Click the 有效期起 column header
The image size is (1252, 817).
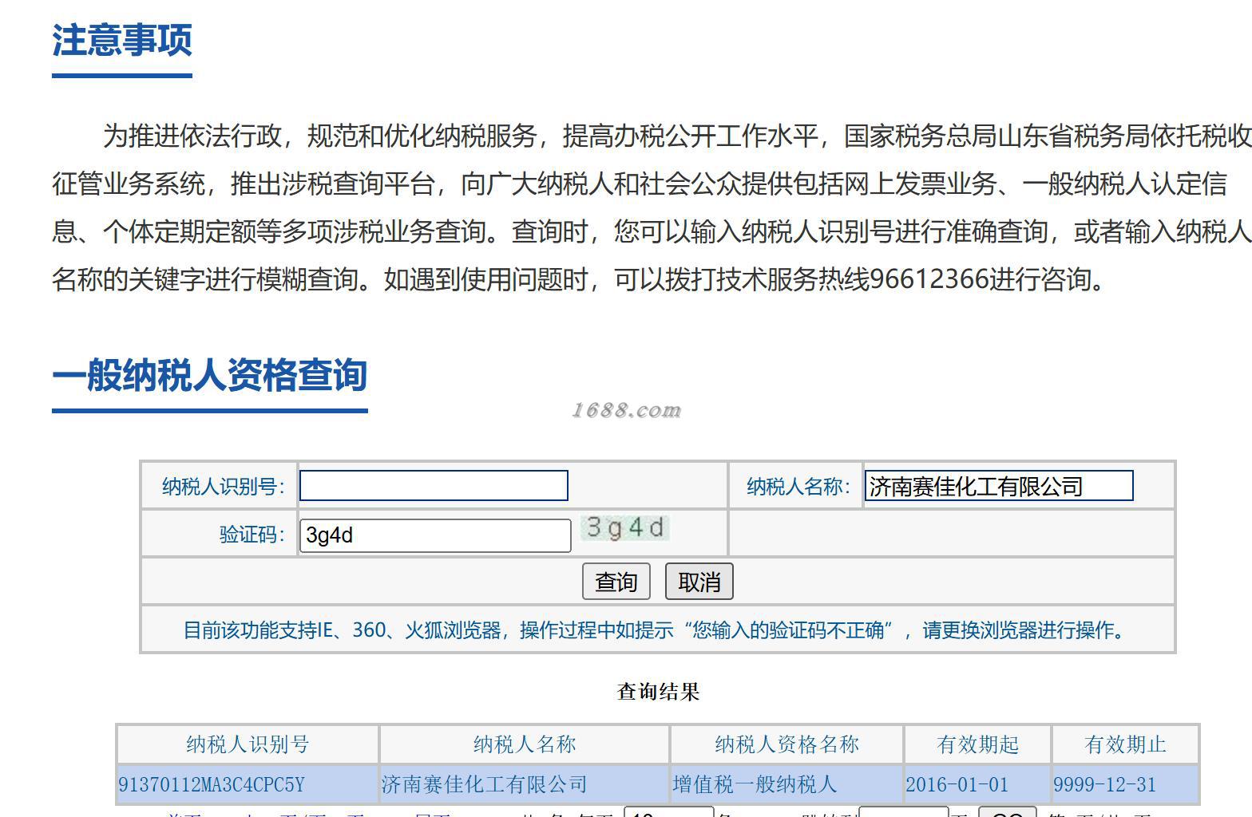(977, 744)
